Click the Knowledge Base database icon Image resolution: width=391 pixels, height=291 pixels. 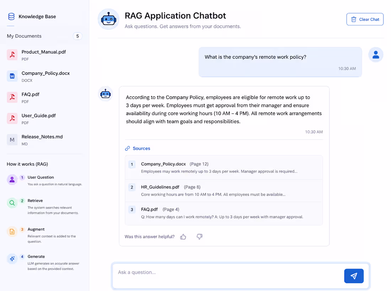[x=11, y=16]
